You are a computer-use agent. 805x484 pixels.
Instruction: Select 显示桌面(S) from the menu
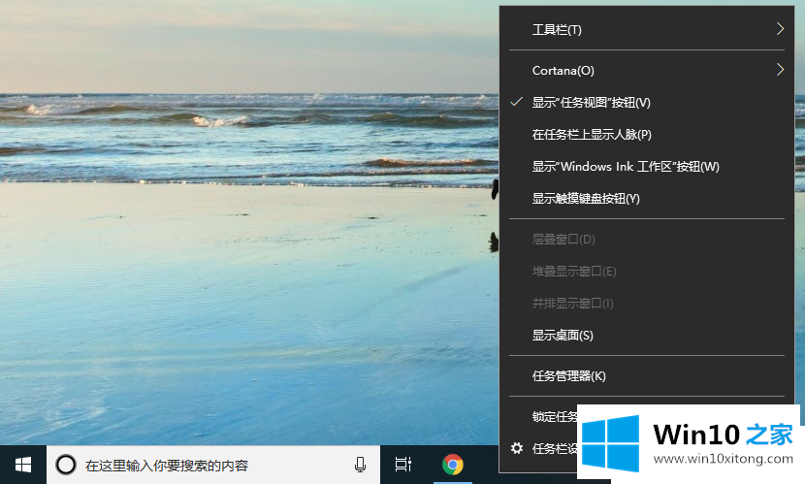tap(563, 336)
